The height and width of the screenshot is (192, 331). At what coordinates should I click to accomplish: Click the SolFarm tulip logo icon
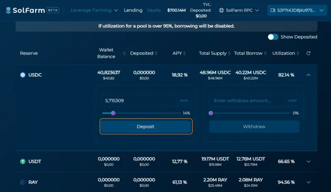tap(8, 10)
